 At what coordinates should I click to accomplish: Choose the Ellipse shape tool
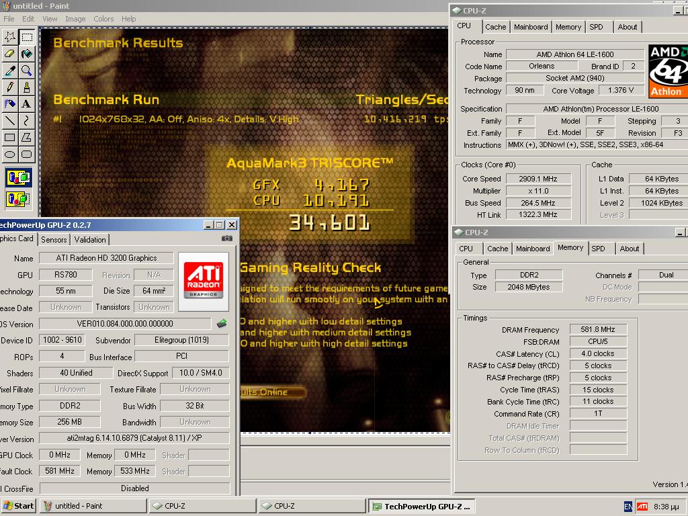click(9, 154)
